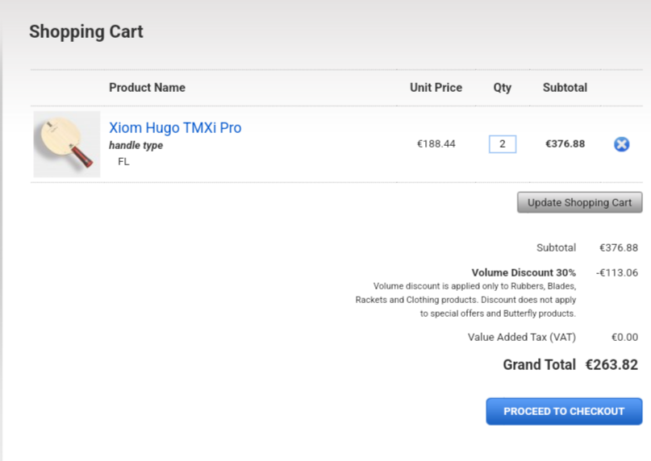Click the Update Shopping Cart button
The image size is (651, 461).
pos(579,202)
